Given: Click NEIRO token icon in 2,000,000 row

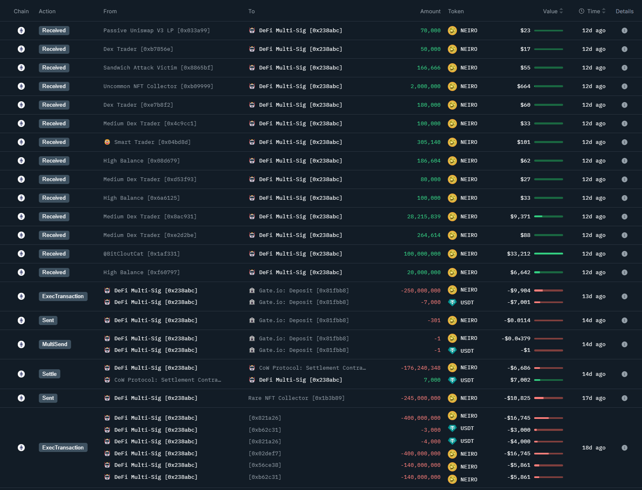Looking at the screenshot, I should 452,86.
